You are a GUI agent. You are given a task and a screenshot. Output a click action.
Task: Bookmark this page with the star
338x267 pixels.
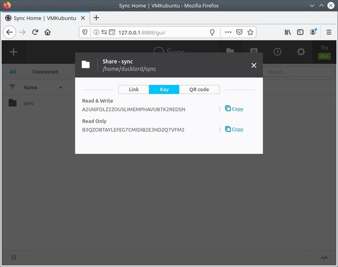tap(250, 32)
